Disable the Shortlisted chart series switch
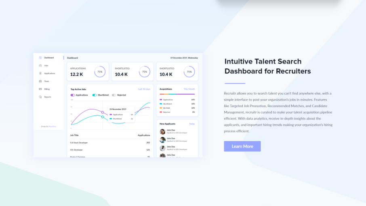Image resolution: width=366 pixels, height=206 pixels. pos(94,95)
